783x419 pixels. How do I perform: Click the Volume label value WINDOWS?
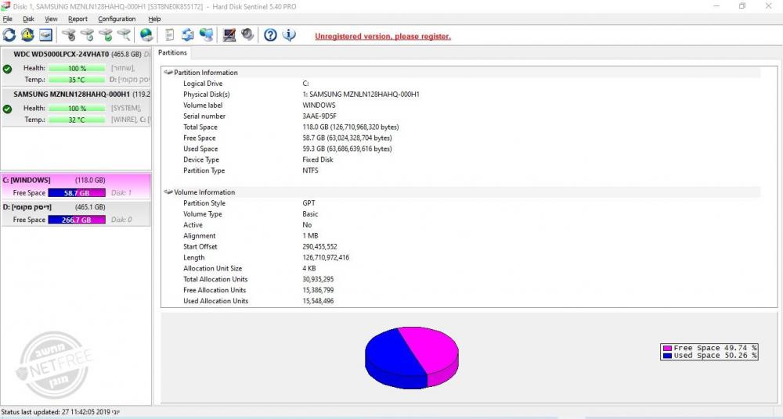[x=319, y=106]
